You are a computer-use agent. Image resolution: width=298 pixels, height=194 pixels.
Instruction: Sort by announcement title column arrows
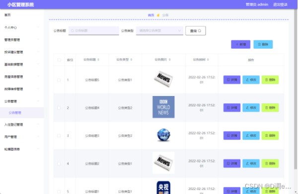pos(98,60)
